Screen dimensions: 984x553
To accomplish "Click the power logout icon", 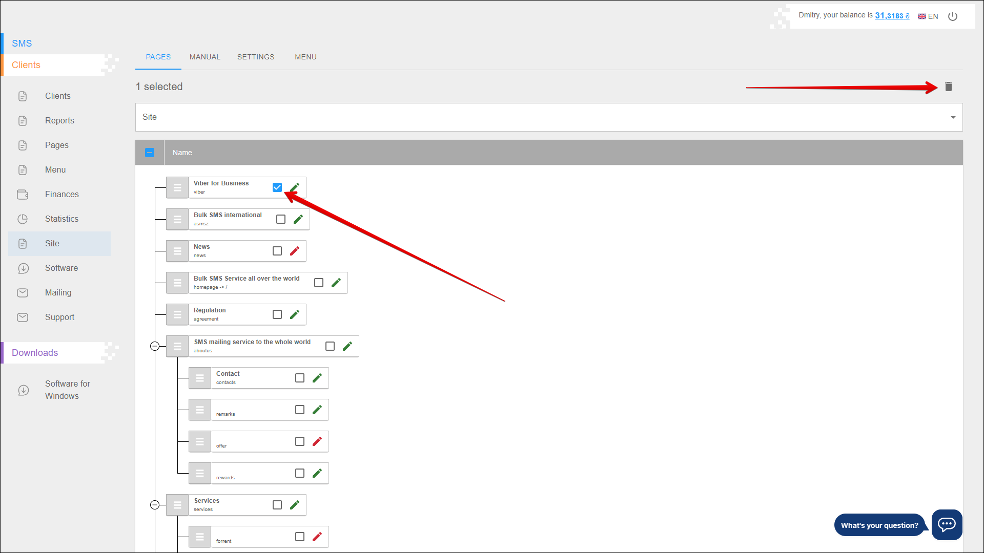I will point(953,16).
